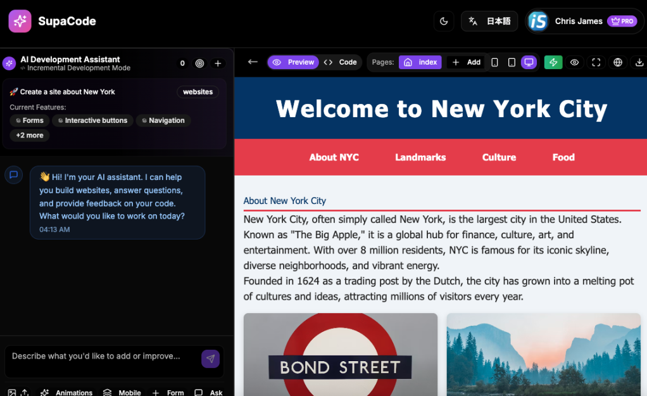Image resolution: width=647 pixels, height=396 pixels.
Task: Open the 日本語 language selector
Action: click(x=489, y=21)
